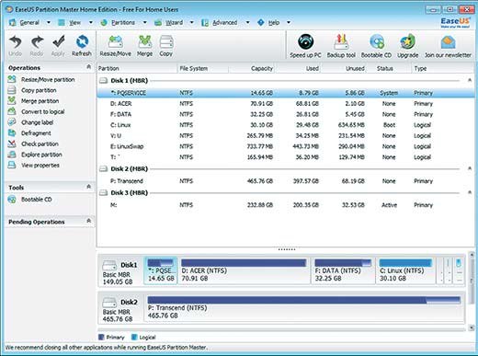Click the F: DATA block in disk map
The height and width of the screenshot is (356, 478).
343,270
